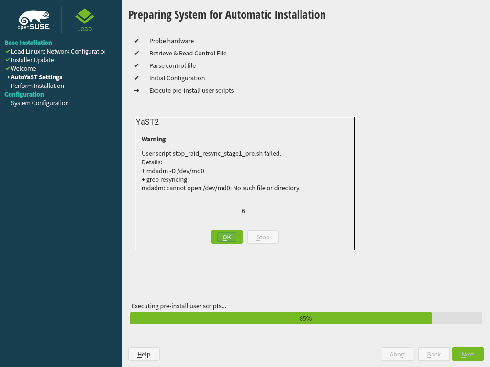The width and height of the screenshot is (490, 367).
Task: Select the Installer Update sidebar step
Action: tap(32, 60)
